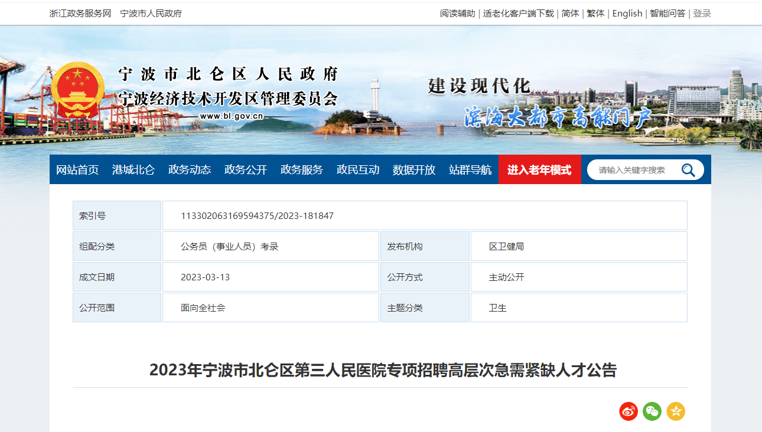Enter the elderly mode (进入老年模式)
This screenshot has height=432, width=762.
click(x=539, y=170)
